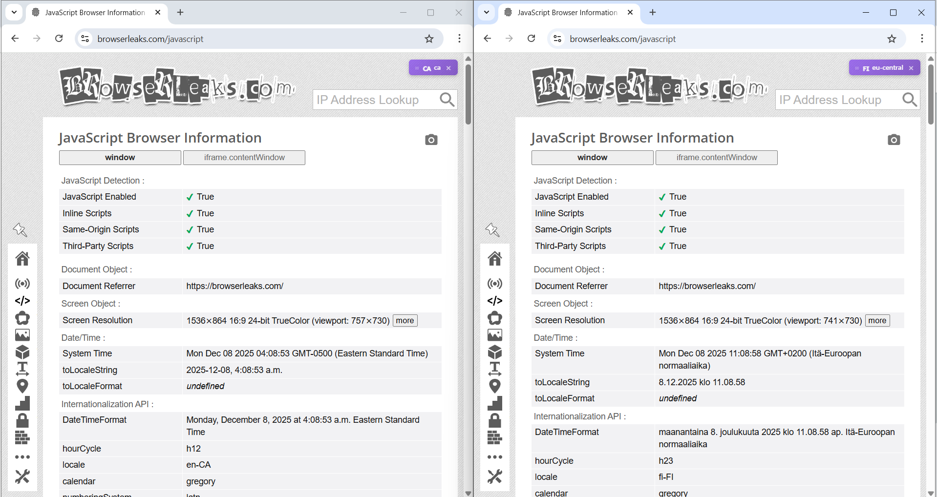Open the WebGL cube icon in the sidebar
The height and width of the screenshot is (497, 937).
[x=22, y=352]
